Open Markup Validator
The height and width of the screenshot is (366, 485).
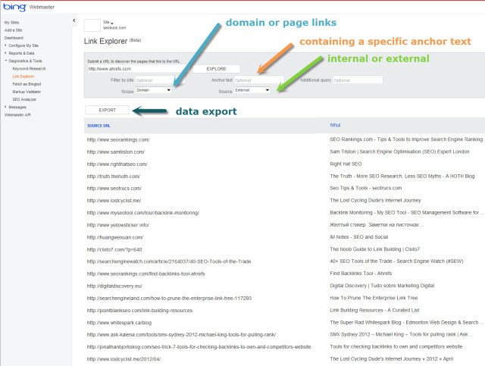click(x=27, y=92)
